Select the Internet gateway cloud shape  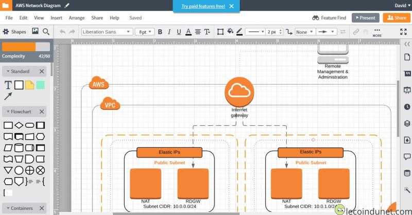coord(239,92)
